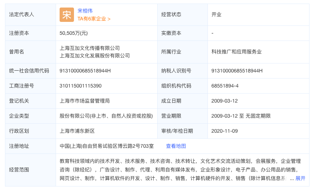312x189 pixels.
Task: Click 经营状态 label
Action: (171, 14)
